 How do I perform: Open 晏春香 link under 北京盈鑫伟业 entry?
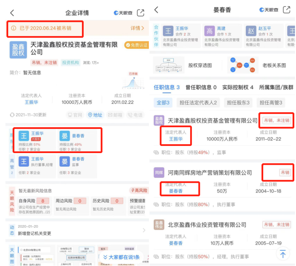pyautogui.click(x=176, y=243)
